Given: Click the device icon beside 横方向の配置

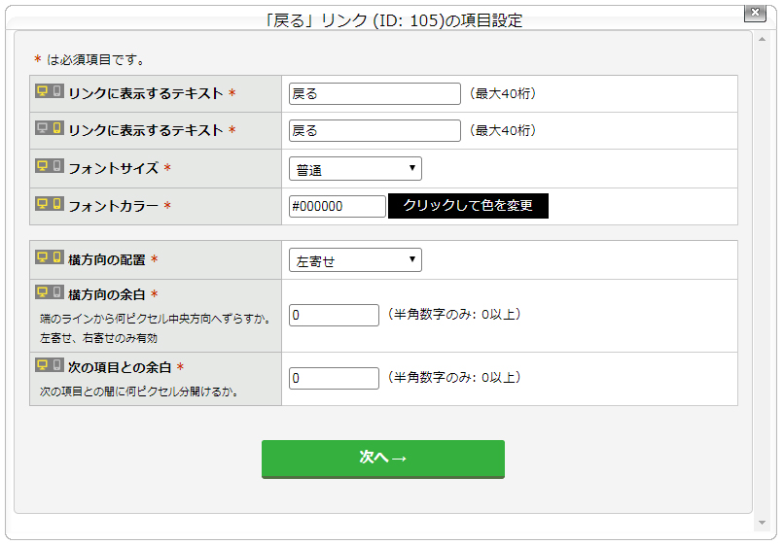Looking at the screenshot, I should click(50, 257).
